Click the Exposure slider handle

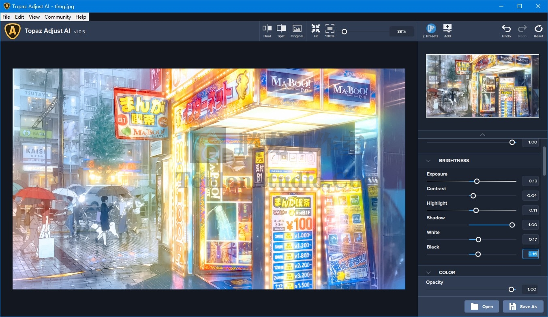click(477, 181)
